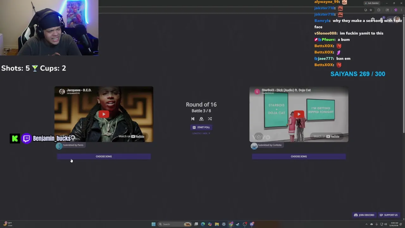Image resolution: width=405 pixels, height=228 pixels.
Task: Open File Explorer from the taskbar
Action: (217, 224)
